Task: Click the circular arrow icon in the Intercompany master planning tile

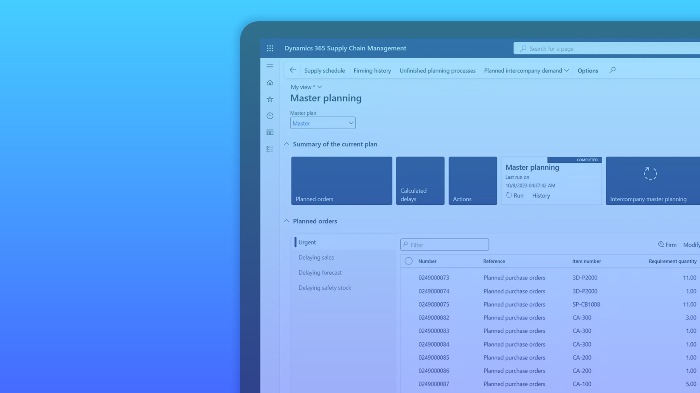Action: pyautogui.click(x=650, y=174)
